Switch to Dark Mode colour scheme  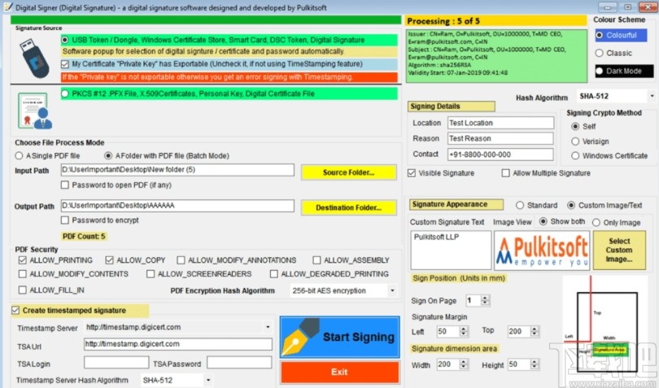(600, 71)
